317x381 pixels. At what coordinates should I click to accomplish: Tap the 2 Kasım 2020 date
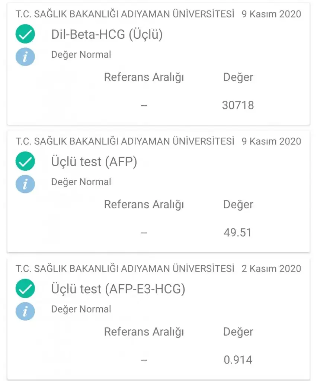tap(271, 268)
